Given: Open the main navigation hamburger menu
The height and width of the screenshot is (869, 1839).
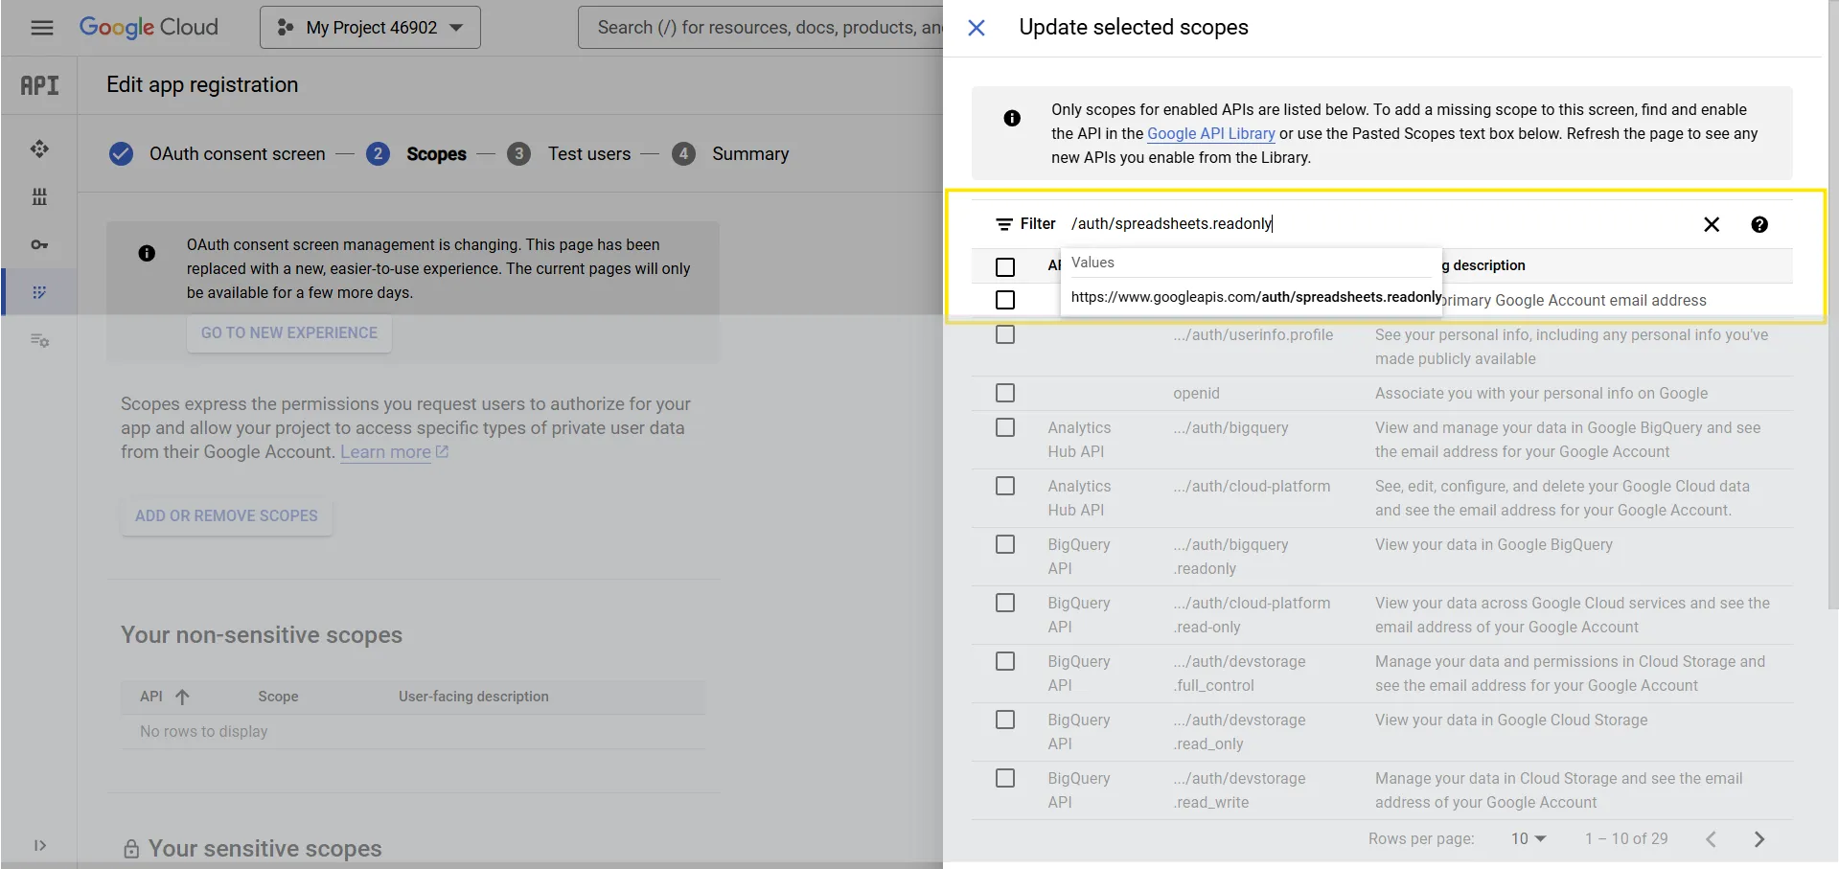Looking at the screenshot, I should [41, 28].
